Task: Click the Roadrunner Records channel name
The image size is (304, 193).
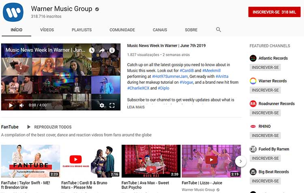Action: (276, 104)
